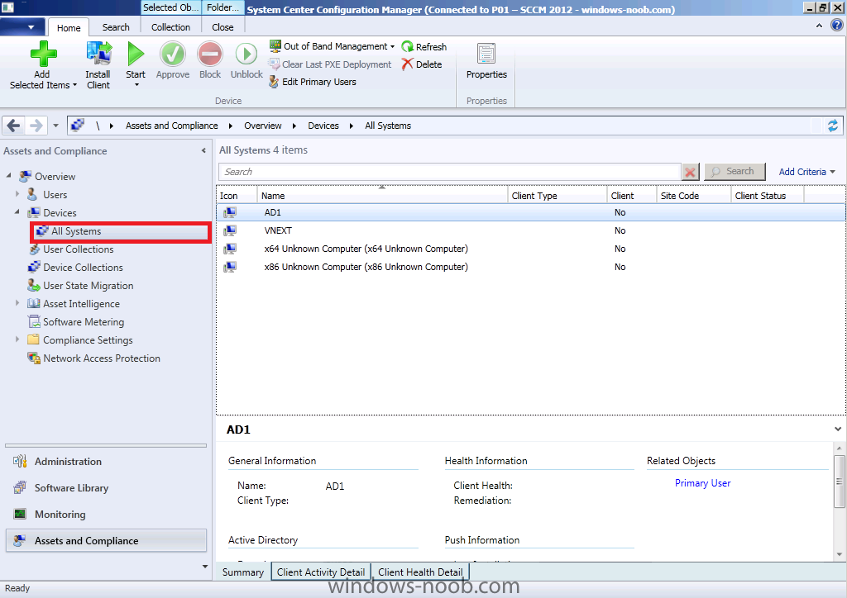Open the Assets and Compliance workspace

click(x=106, y=541)
